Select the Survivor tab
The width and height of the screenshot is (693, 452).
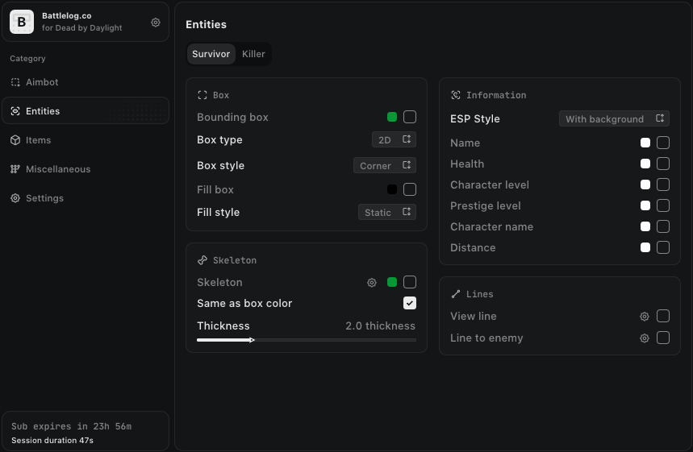(211, 54)
